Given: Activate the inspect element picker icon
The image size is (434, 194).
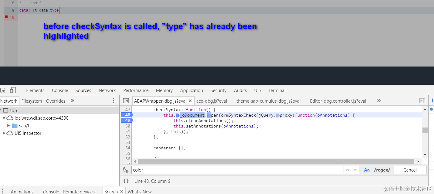Looking at the screenshot, I should (3, 90).
